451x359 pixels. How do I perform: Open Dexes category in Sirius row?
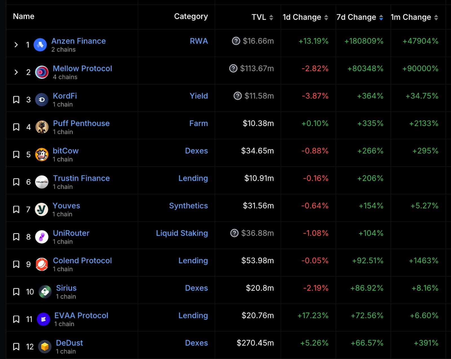196,288
